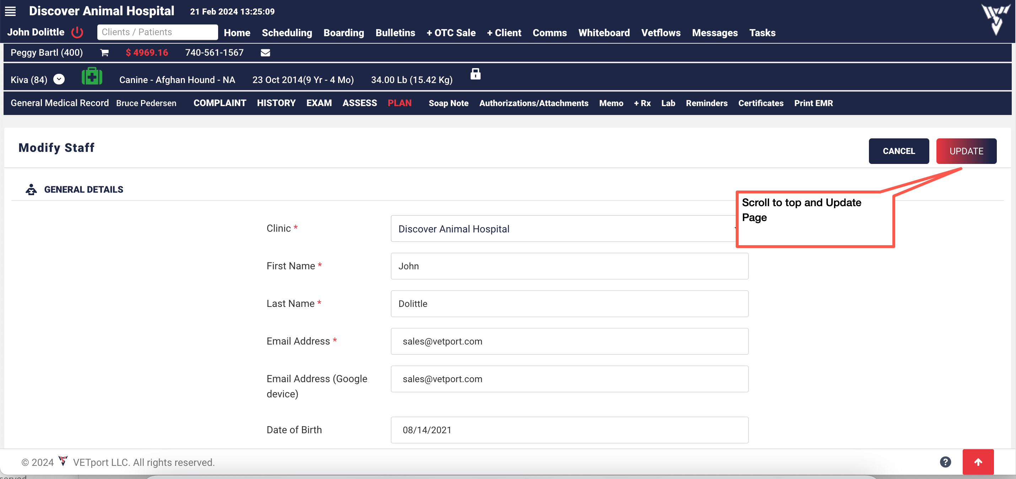
Task: Click the red logout power icon
Action: click(x=77, y=32)
